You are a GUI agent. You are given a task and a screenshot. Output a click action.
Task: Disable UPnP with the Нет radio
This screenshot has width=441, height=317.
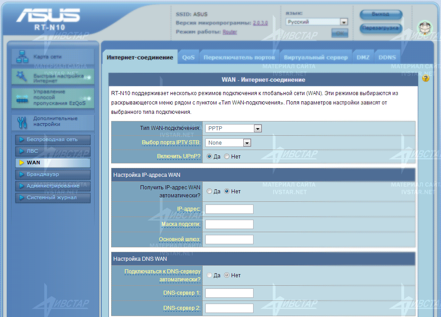(x=227, y=156)
